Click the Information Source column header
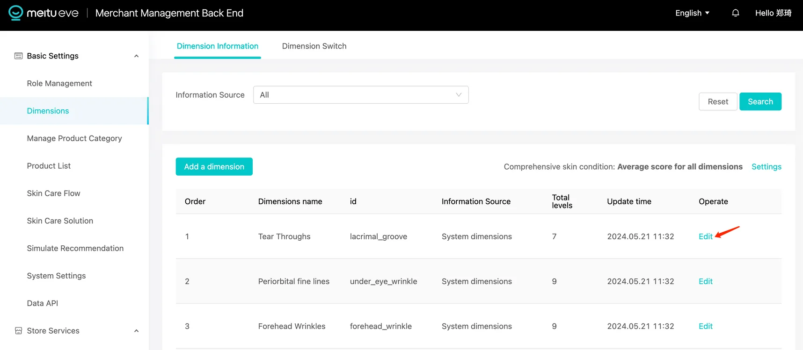The height and width of the screenshot is (350, 803). pos(476,201)
